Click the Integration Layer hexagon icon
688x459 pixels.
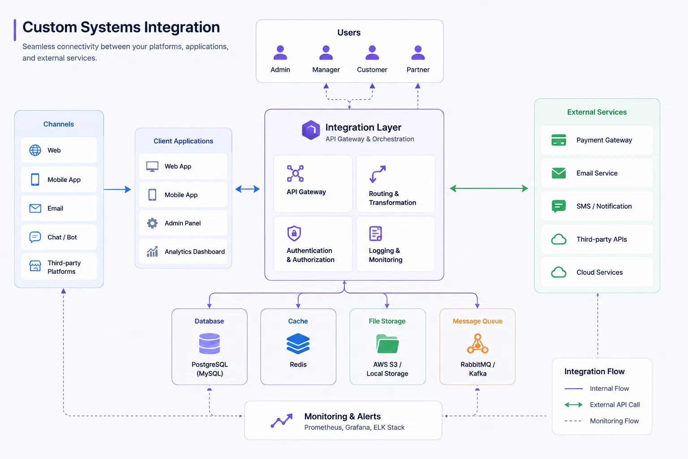pos(311,130)
